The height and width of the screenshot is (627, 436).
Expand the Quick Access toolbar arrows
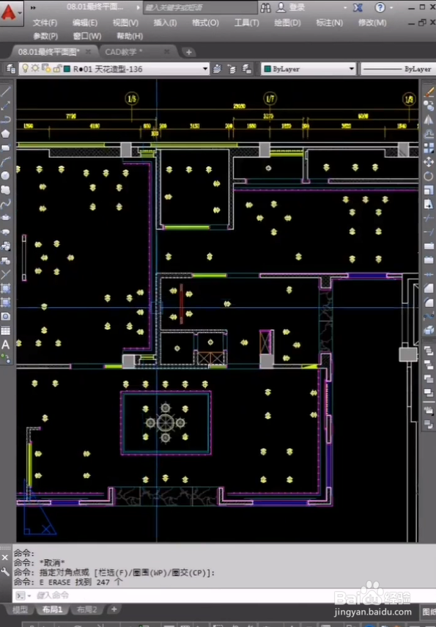click(33, 7)
